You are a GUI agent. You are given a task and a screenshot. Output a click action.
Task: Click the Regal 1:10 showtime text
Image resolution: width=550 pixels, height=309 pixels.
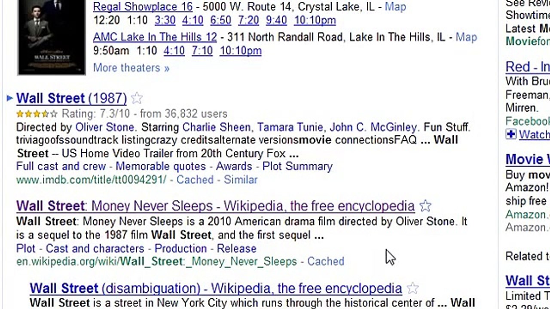coord(137,20)
